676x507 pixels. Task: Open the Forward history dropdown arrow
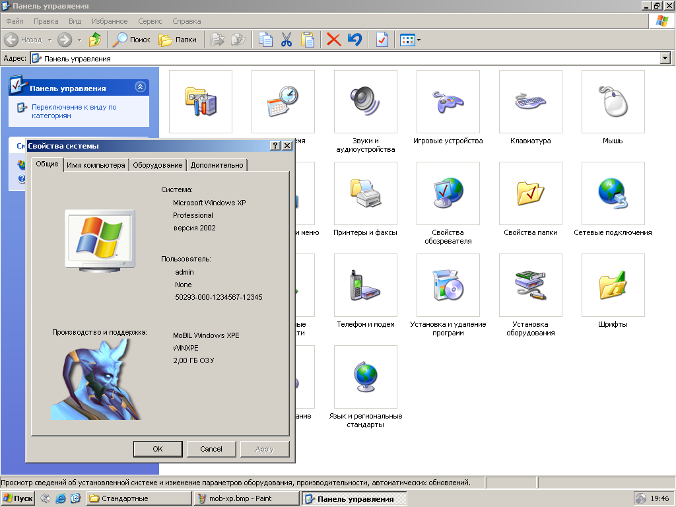click(x=79, y=40)
